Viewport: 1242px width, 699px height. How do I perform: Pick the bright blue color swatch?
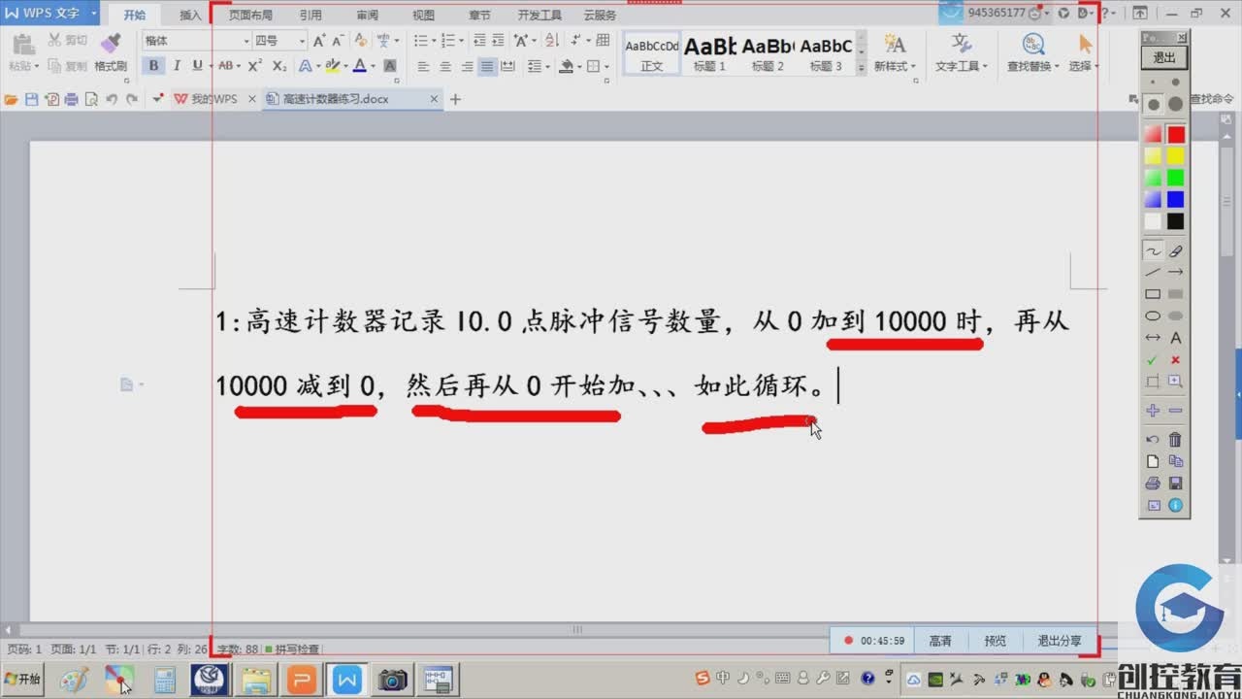[1175, 199]
